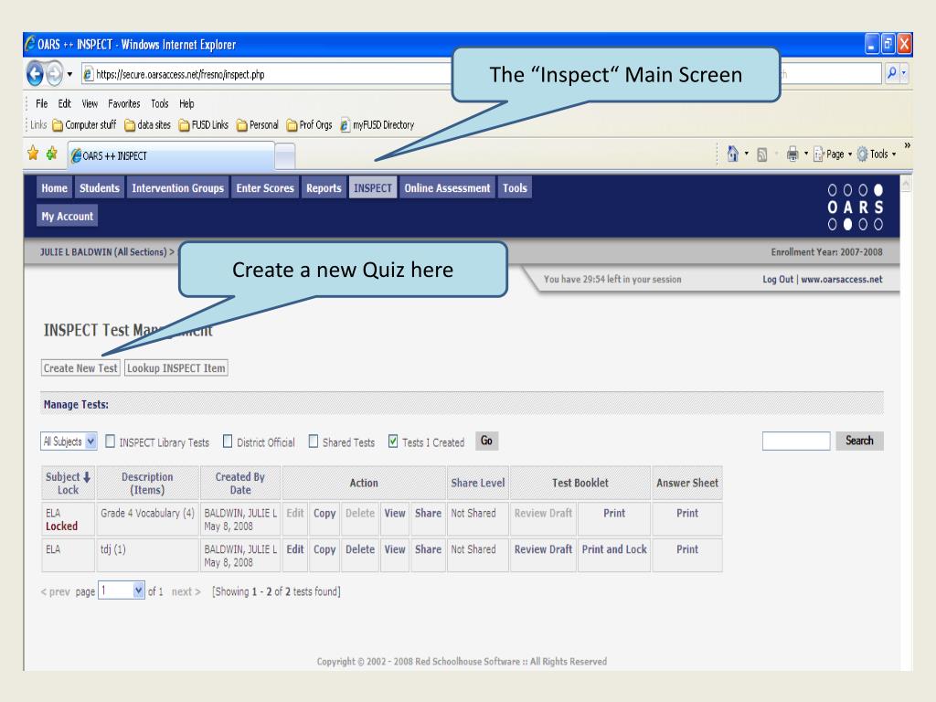Image resolution: width=936 pixels, height=702 pixels.
Task: Open the search provider dropdown arrow
Action: (x=904, y=73)
